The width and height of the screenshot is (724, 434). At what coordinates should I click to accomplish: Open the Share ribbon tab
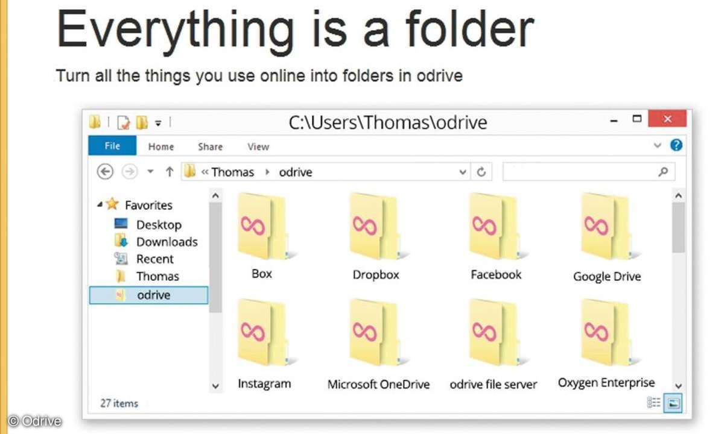click(210, 146)
